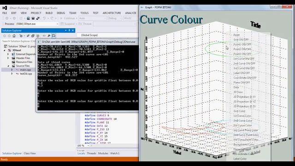Viewport: 295px width, 166px height.
Task: Toggle Label ON/OFF in the graph menu
Action: click(242, 73)
